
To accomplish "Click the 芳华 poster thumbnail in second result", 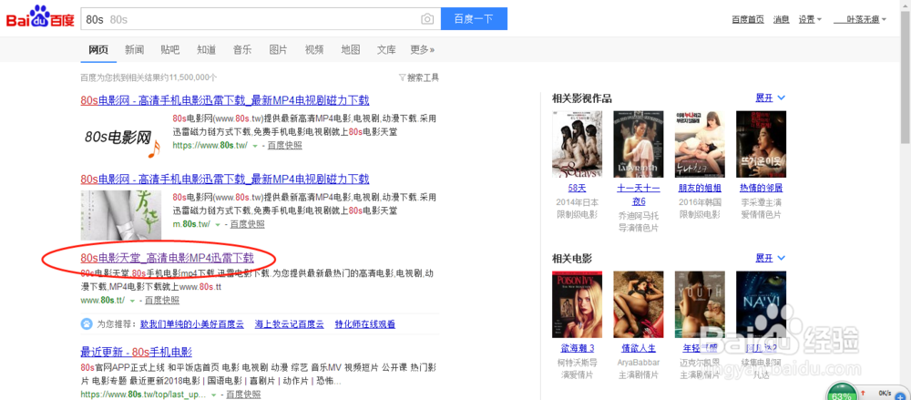I will click(x=121, y=215).
